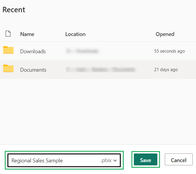Select the Downloads folder name
This screenshot has height=174, width=196.
pos(33,51)
